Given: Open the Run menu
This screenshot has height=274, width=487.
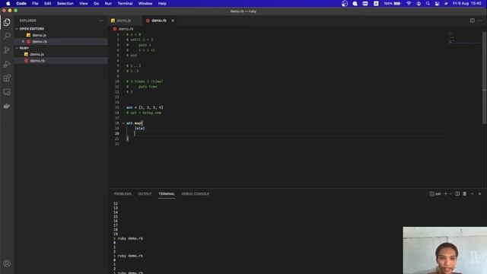Looking at the screenshot, I should [x=108, y=3].
